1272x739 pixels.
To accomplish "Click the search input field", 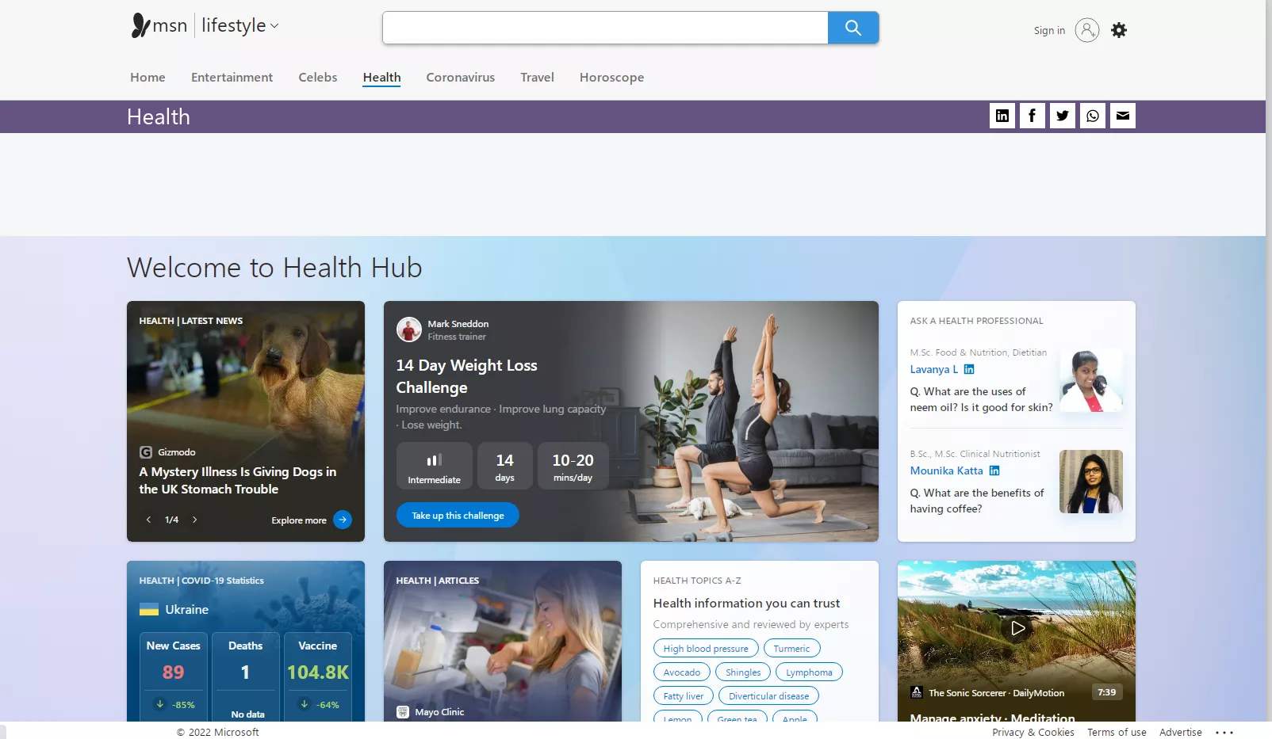I will (605, 27).
